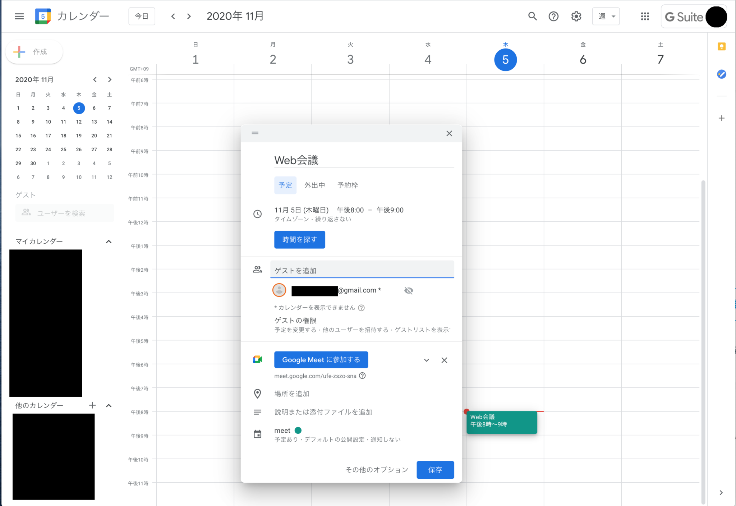
Task: Open the 週 view dropdown
Action: click(x=606, y=16)
